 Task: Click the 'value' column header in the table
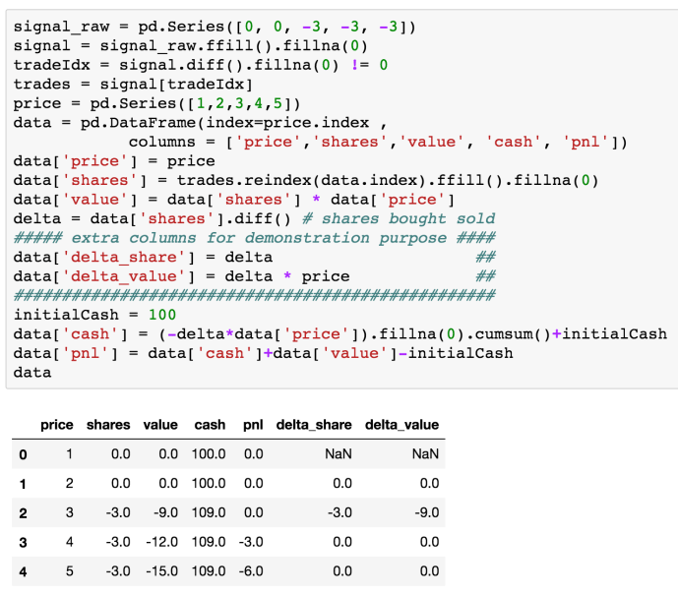[x=160, y=425]
